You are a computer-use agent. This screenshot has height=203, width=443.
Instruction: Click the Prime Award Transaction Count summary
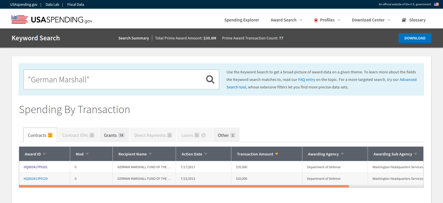coord(253,38)
